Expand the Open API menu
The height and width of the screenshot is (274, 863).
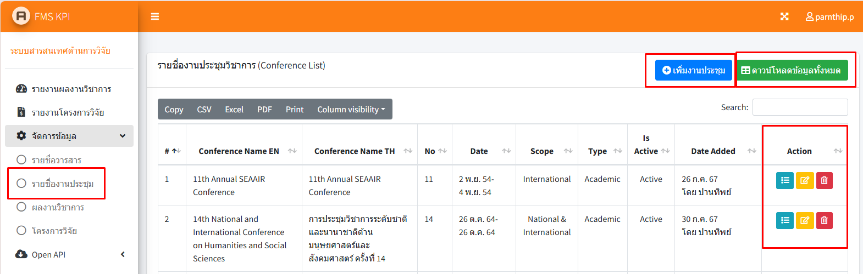click(69, 254)
